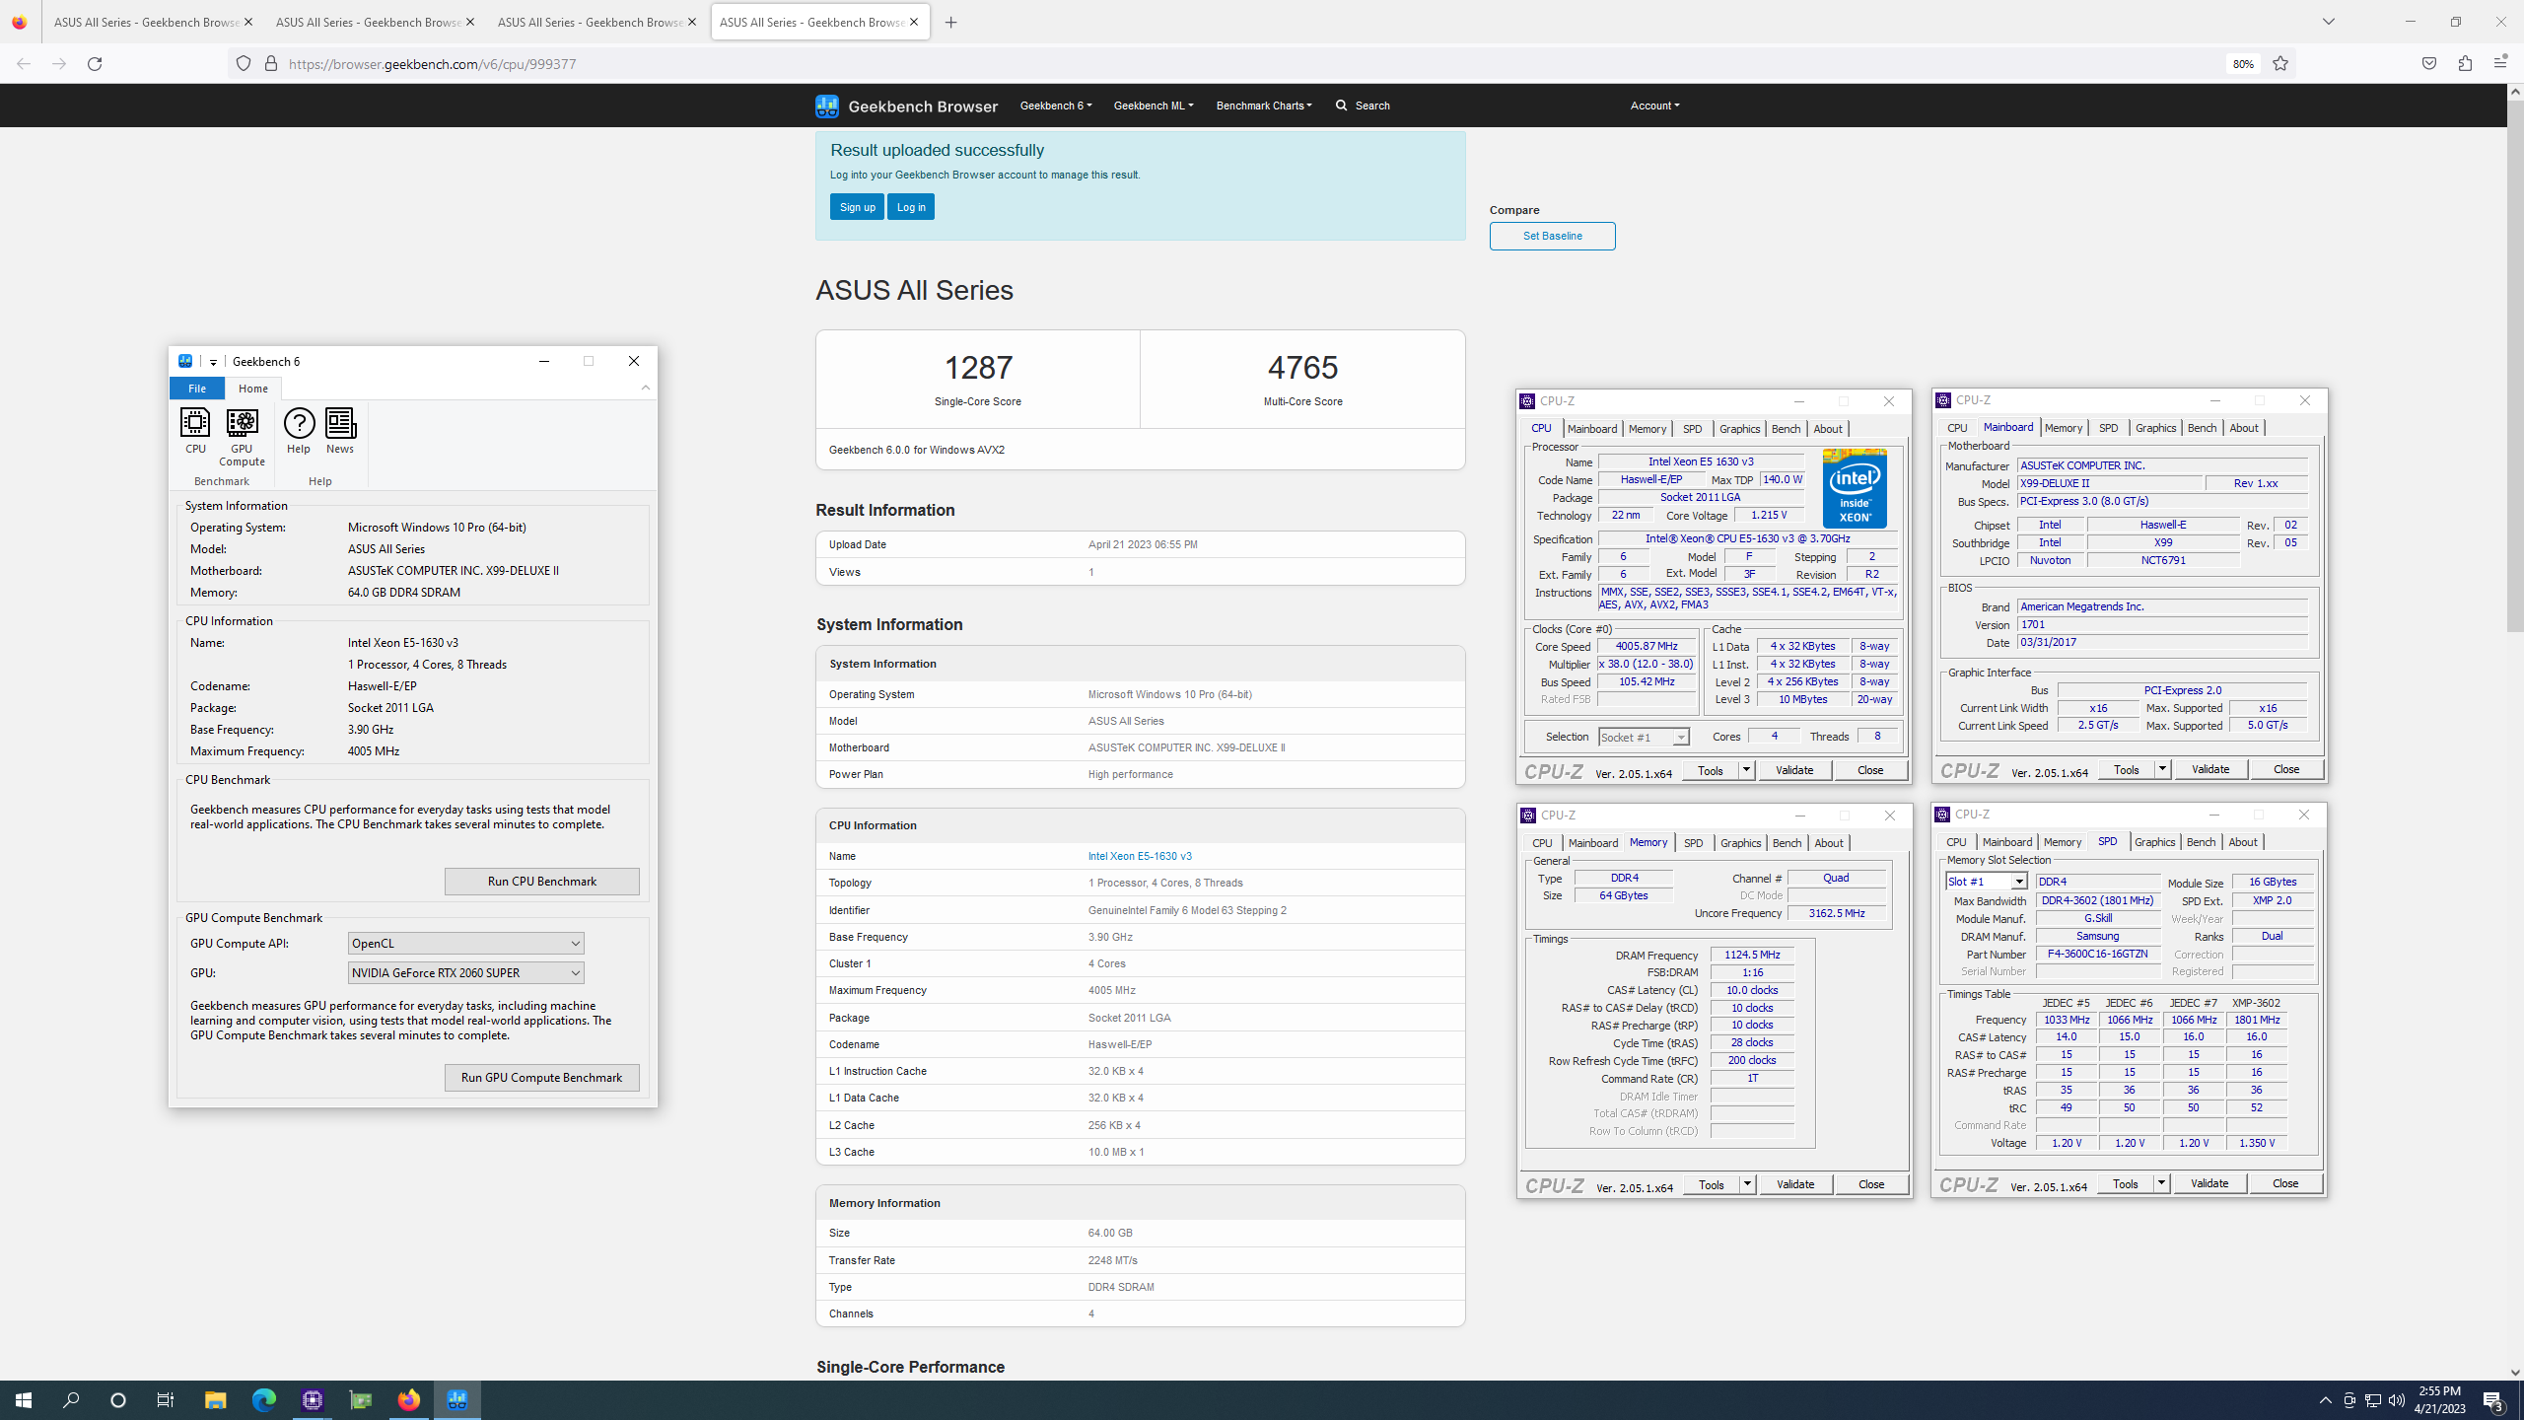The height and width of the screenshot is (1420, 2524).
Task: Expand the Geekbench 6 navbar menu
Action: 1056,106
